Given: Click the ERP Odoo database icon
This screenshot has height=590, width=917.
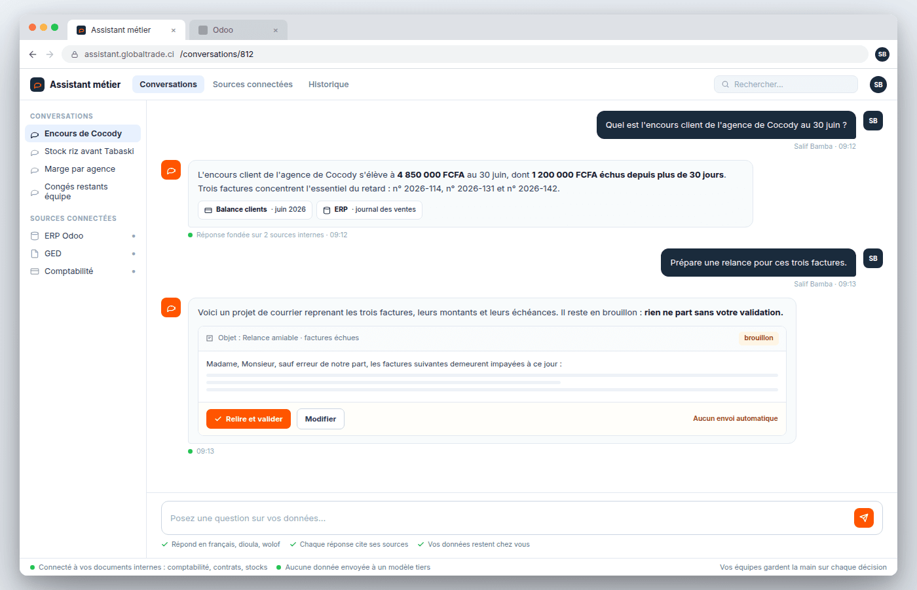Looking at the screenshot, I should click(35, 236).
